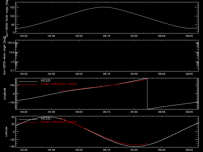Click the 100.0 tick on Moon angle axis
This screenshot has height=152, width=203.
coord(11,43)
